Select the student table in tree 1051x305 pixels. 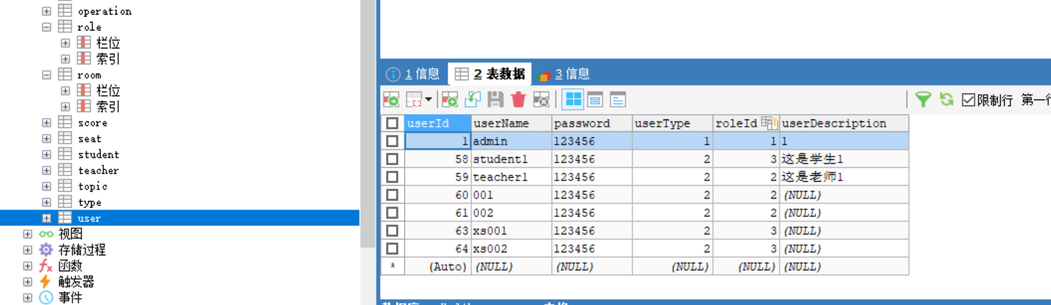tap(98, 154)
